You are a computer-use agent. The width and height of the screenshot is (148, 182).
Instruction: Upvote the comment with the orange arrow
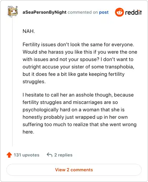pos(9,155)
